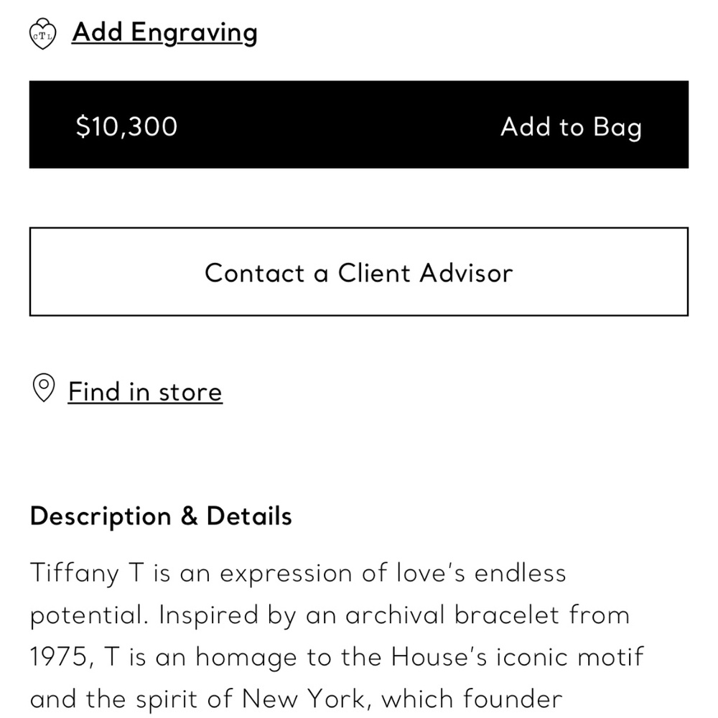Click the line starting with 1975
The image size is (718, 718).
pyautogui.click(x=337, y=657)
